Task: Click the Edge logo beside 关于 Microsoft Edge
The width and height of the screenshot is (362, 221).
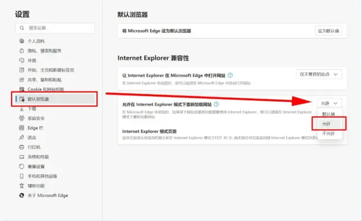Action: (x=22, y=195)
